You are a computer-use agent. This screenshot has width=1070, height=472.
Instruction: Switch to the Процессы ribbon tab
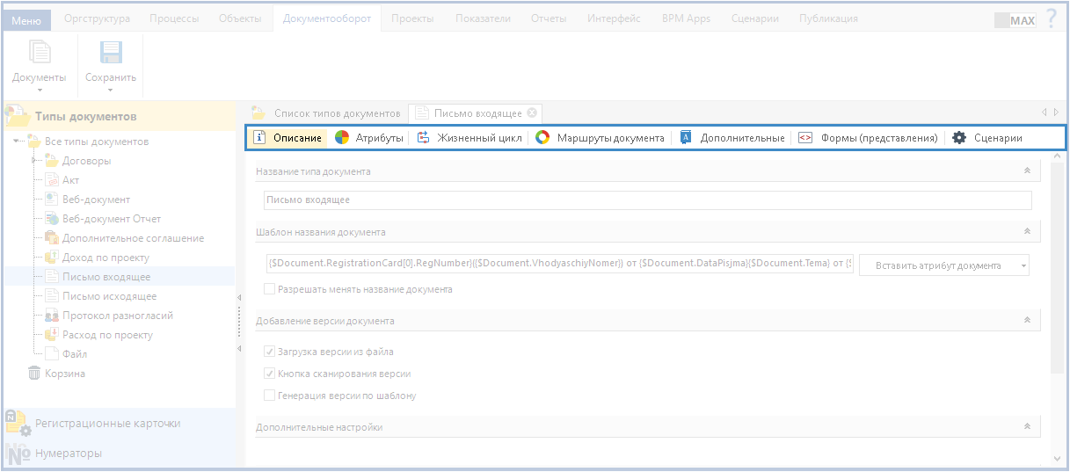pos(173,18)
